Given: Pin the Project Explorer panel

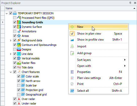Looking at the screenshot, I should (130, 3).
